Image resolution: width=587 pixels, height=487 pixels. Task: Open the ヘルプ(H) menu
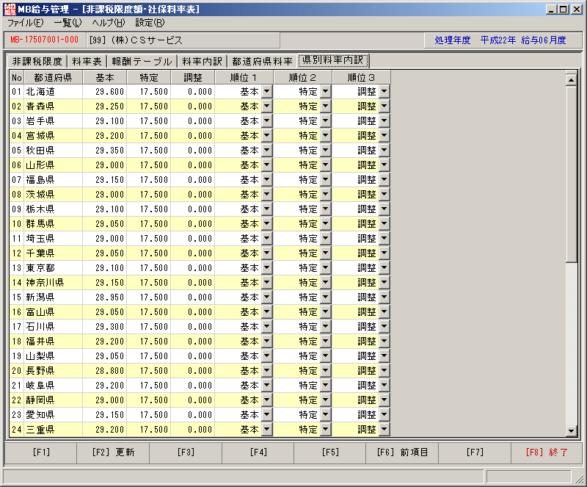109,23
